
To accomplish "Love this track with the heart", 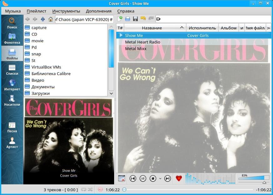I will pyautogui.click(x=179, y=178).
